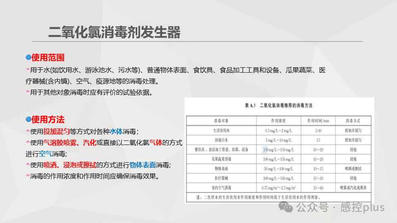Click the line 消毒的作用浓度和作用时间应确保消毒效果
The image size is (397, 223).
click(x=95, y=176)
